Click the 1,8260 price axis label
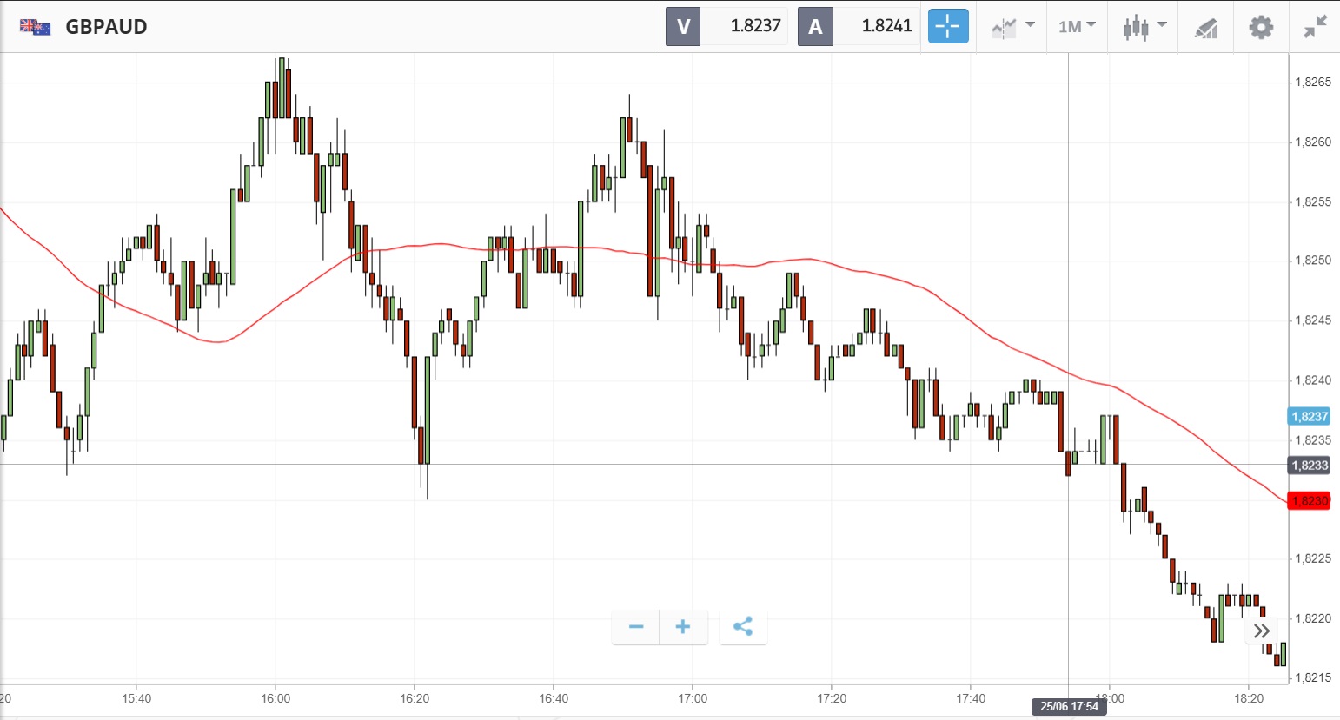 (x=1312, y=142)
